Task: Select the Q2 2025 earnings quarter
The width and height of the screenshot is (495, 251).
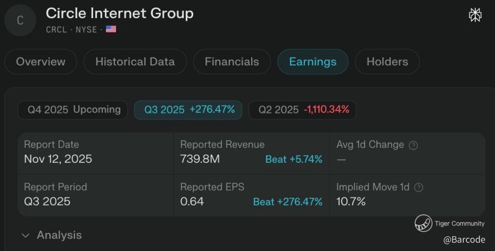Action: click(x=302, y=110)
